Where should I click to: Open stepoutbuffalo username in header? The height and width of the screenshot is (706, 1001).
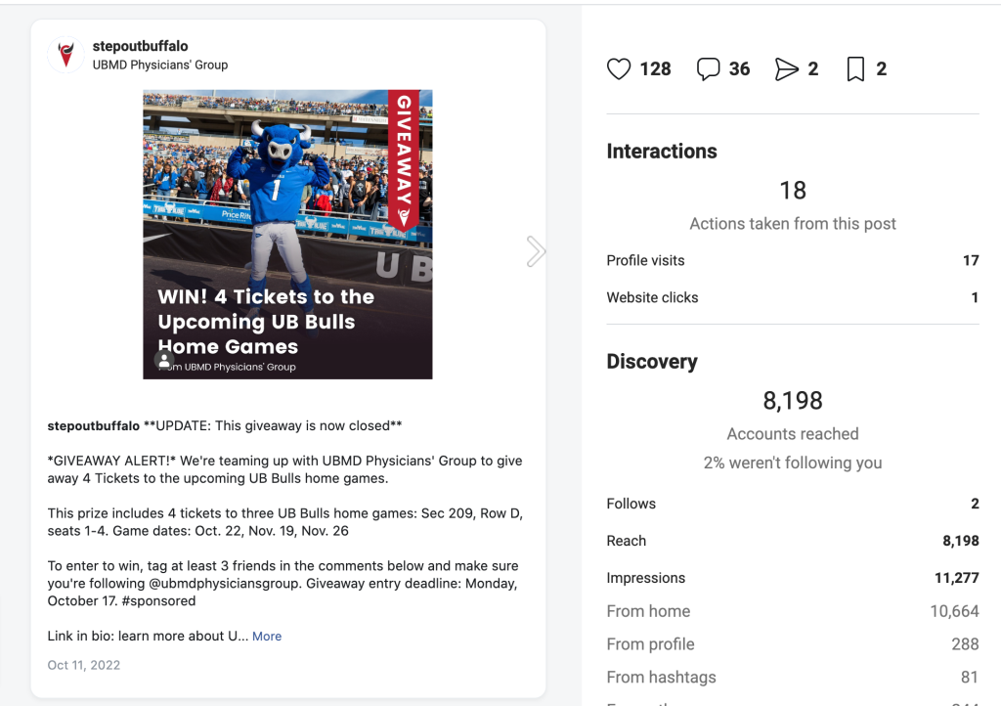coord(141,46)
